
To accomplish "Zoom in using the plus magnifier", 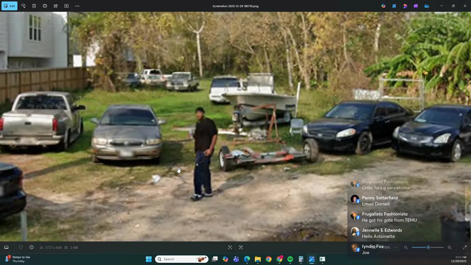I will click(449, 247).
